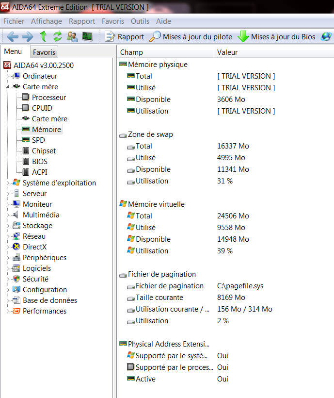Select CPUID in the tree
This screenshot has height=398, width=334.
42,108
